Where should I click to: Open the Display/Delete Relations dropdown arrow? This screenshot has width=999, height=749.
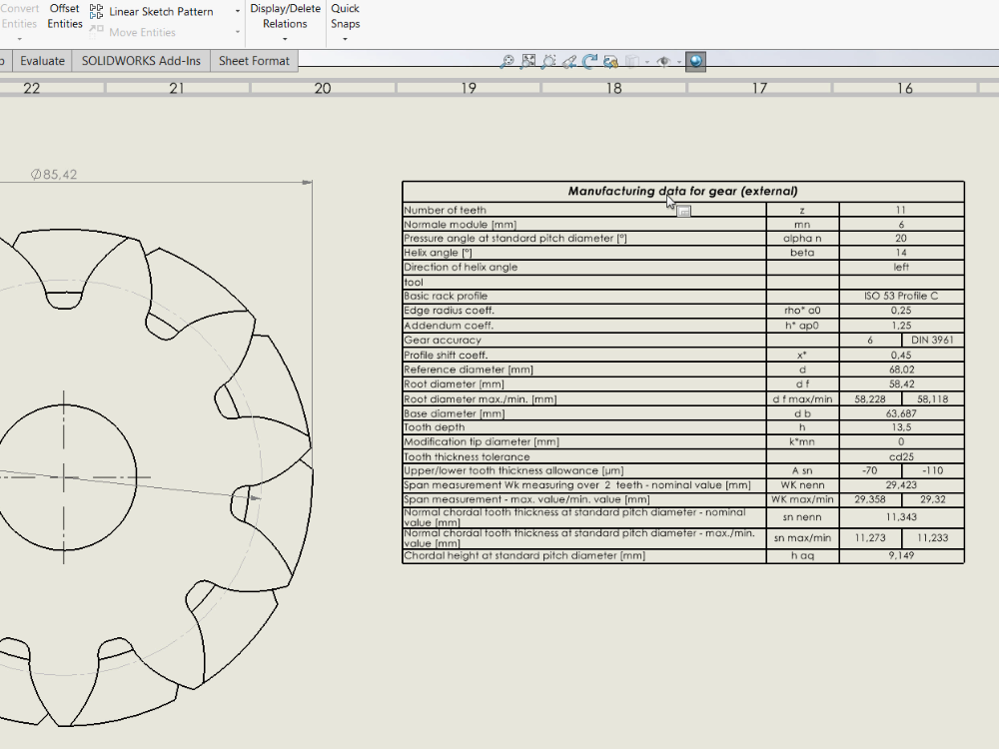(x=286, y=39)
